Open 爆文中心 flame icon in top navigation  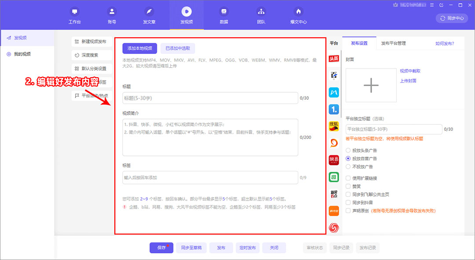click(298, 16)
